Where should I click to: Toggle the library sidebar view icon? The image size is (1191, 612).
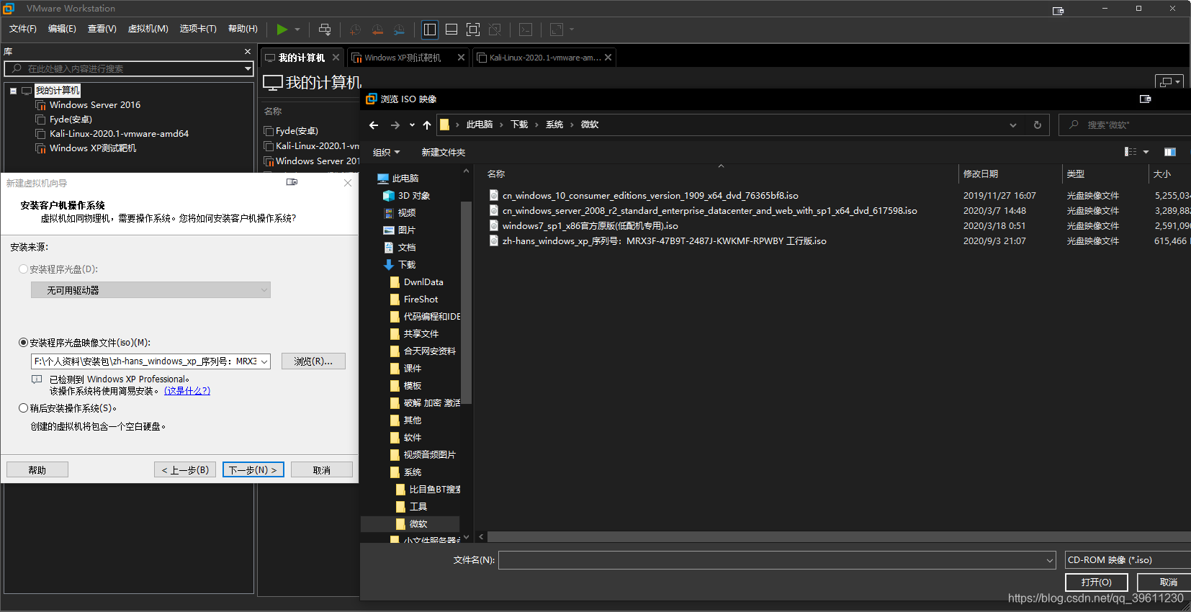[x=430, y=29]
